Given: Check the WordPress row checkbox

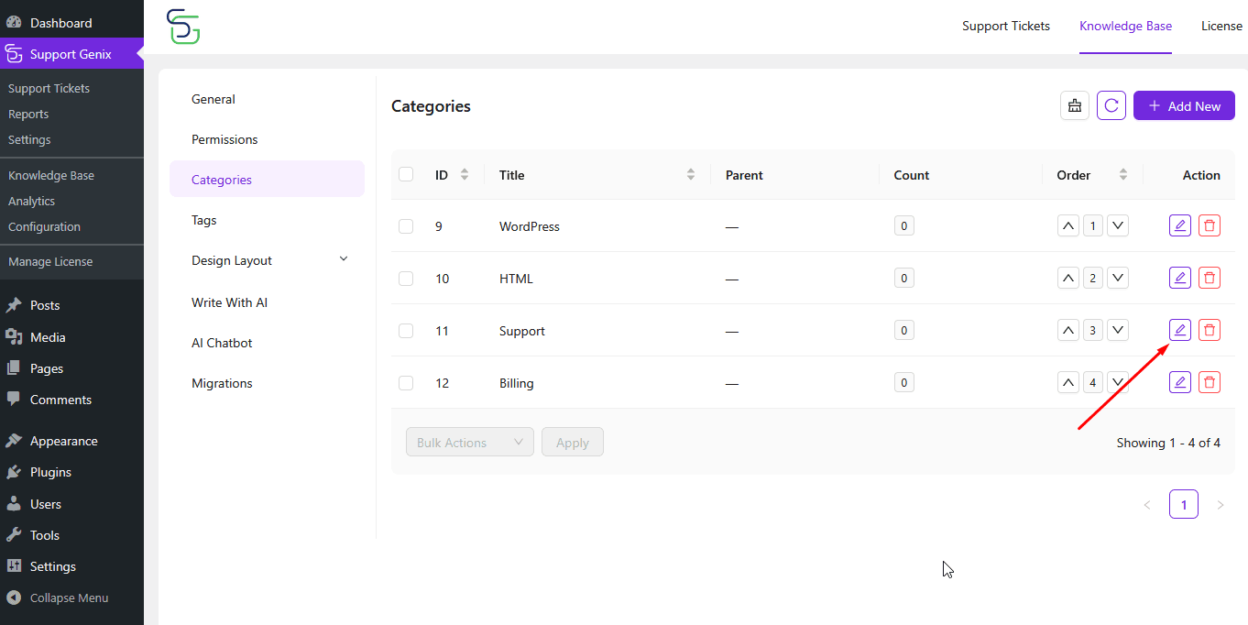Looking at the screenshot, I should click(406, 226).
